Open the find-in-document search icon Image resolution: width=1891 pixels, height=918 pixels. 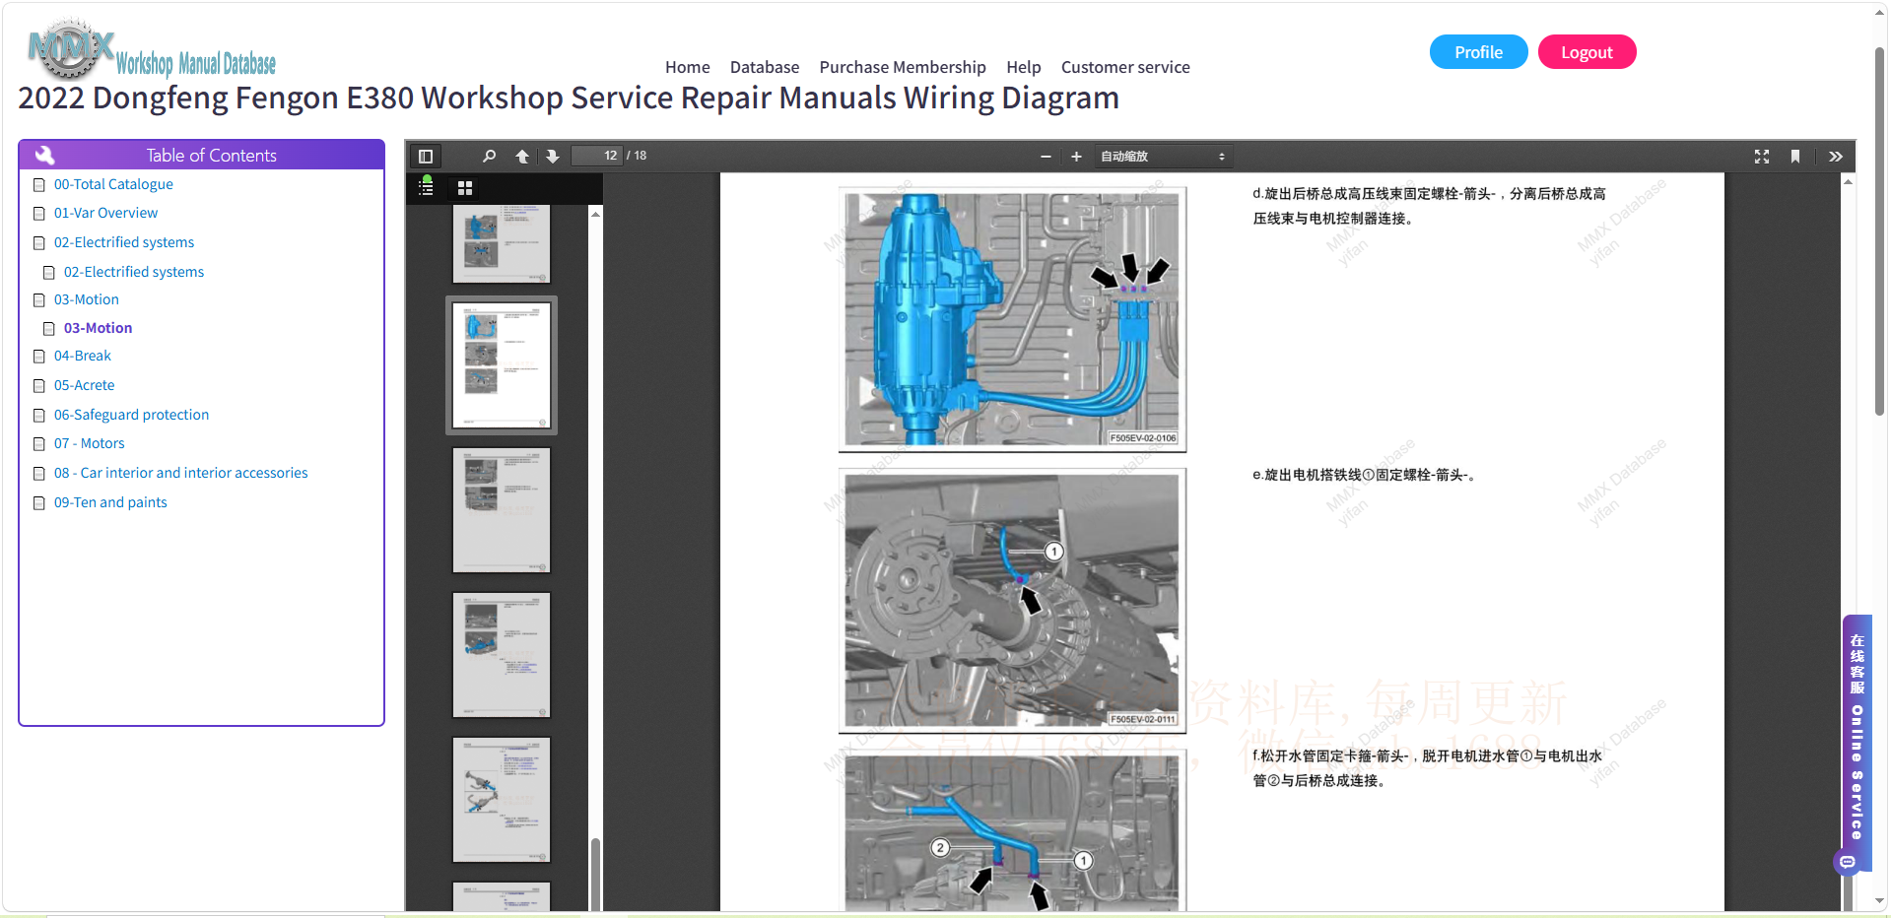(489, 157)
